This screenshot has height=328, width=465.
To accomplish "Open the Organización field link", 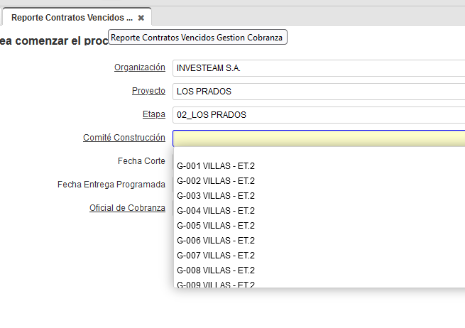I will coord(139,67).
